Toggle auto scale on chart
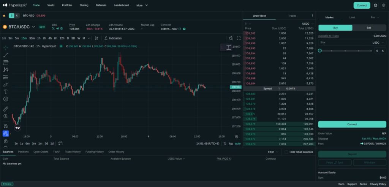The image size is (389, 187). [238, 143]
